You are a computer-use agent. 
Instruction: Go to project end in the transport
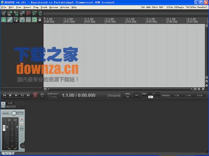tap(28, 96)
